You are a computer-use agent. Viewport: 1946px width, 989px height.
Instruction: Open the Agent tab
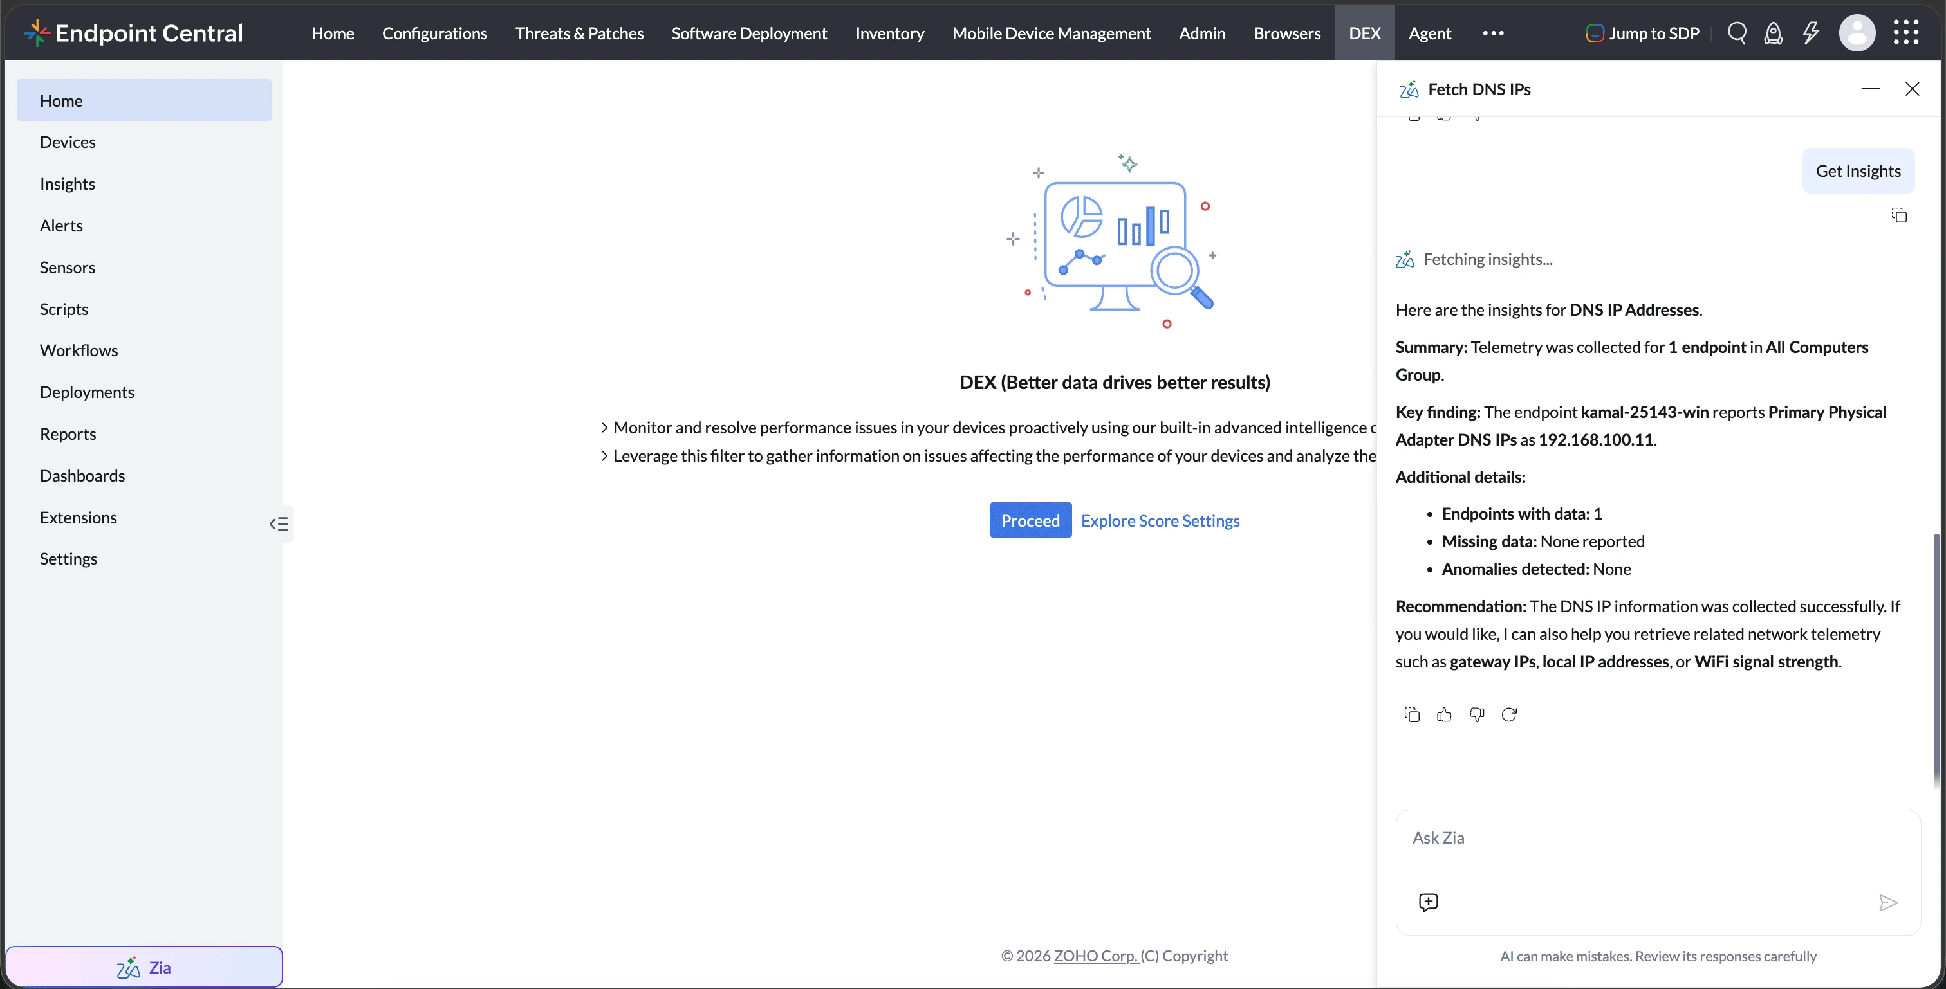1430,33
